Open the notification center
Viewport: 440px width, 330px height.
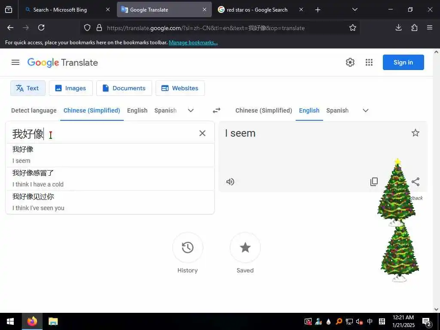click(x=427, y=321)
